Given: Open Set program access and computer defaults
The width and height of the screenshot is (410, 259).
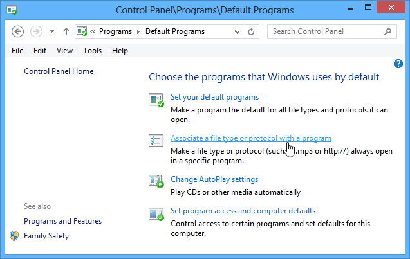Looking at the screenshot, I should point(243,211).
